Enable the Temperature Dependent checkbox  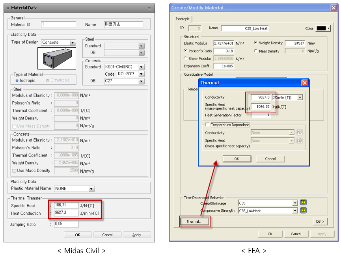[x=207, y=125]
